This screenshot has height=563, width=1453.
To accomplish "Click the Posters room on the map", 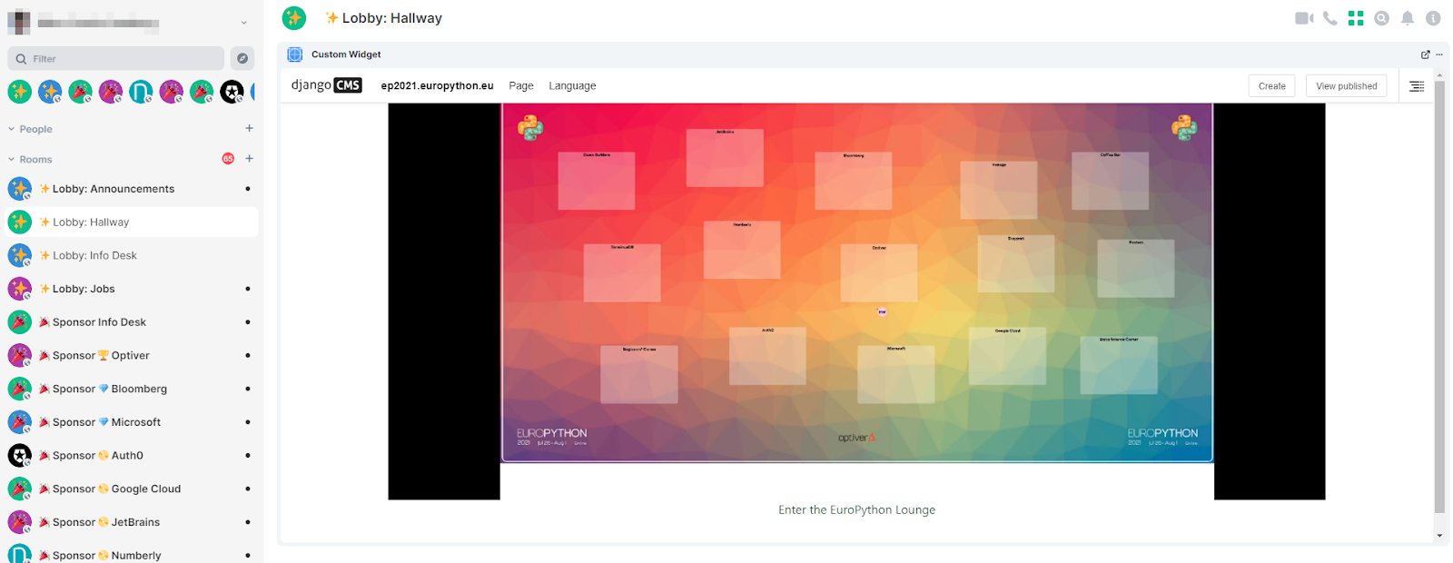I will point(1136,268).
